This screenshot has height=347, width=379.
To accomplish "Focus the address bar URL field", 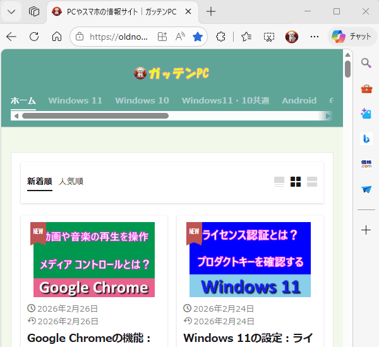I will 119,37.
